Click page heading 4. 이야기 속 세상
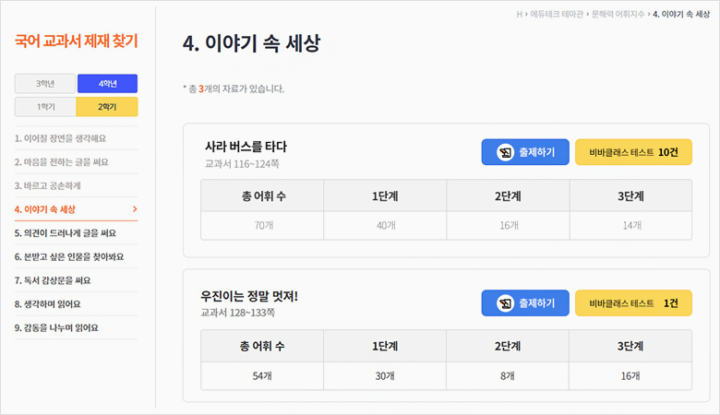 252,43
